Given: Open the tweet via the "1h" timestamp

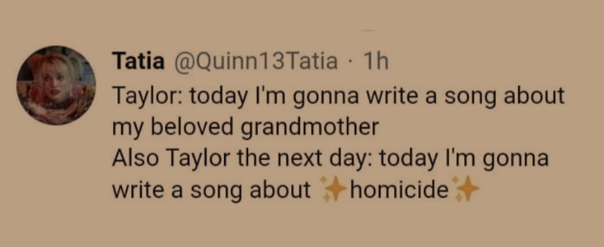Looking at the screenshot, I should [376, 61].
